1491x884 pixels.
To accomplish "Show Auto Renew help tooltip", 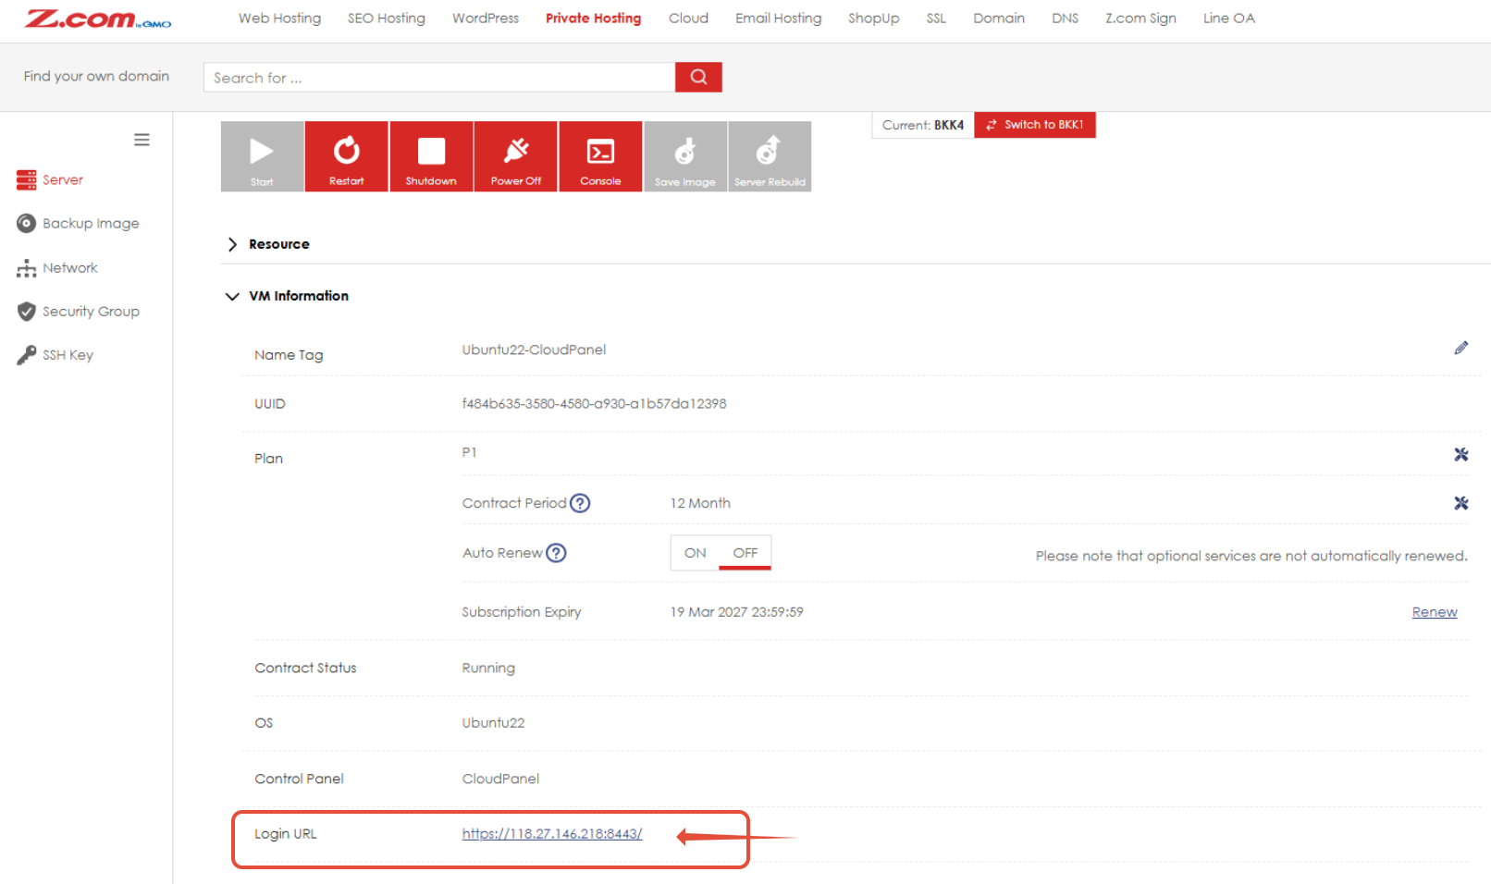I will click(556, 553).
